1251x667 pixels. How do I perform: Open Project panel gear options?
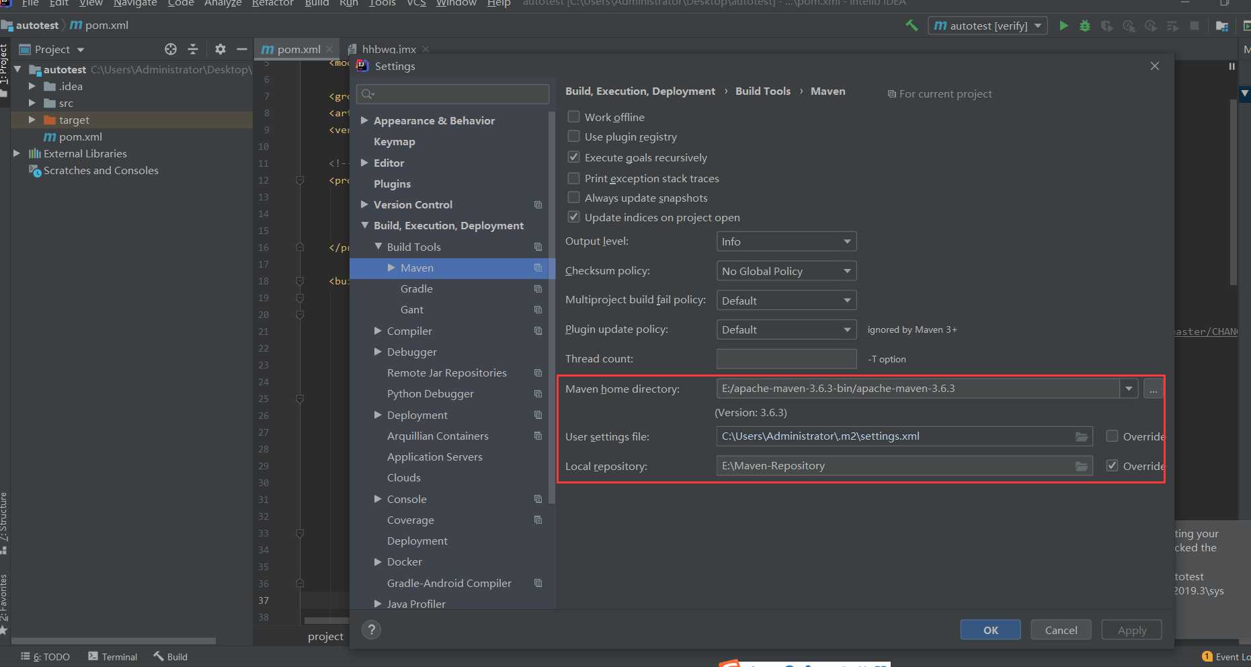220,49
